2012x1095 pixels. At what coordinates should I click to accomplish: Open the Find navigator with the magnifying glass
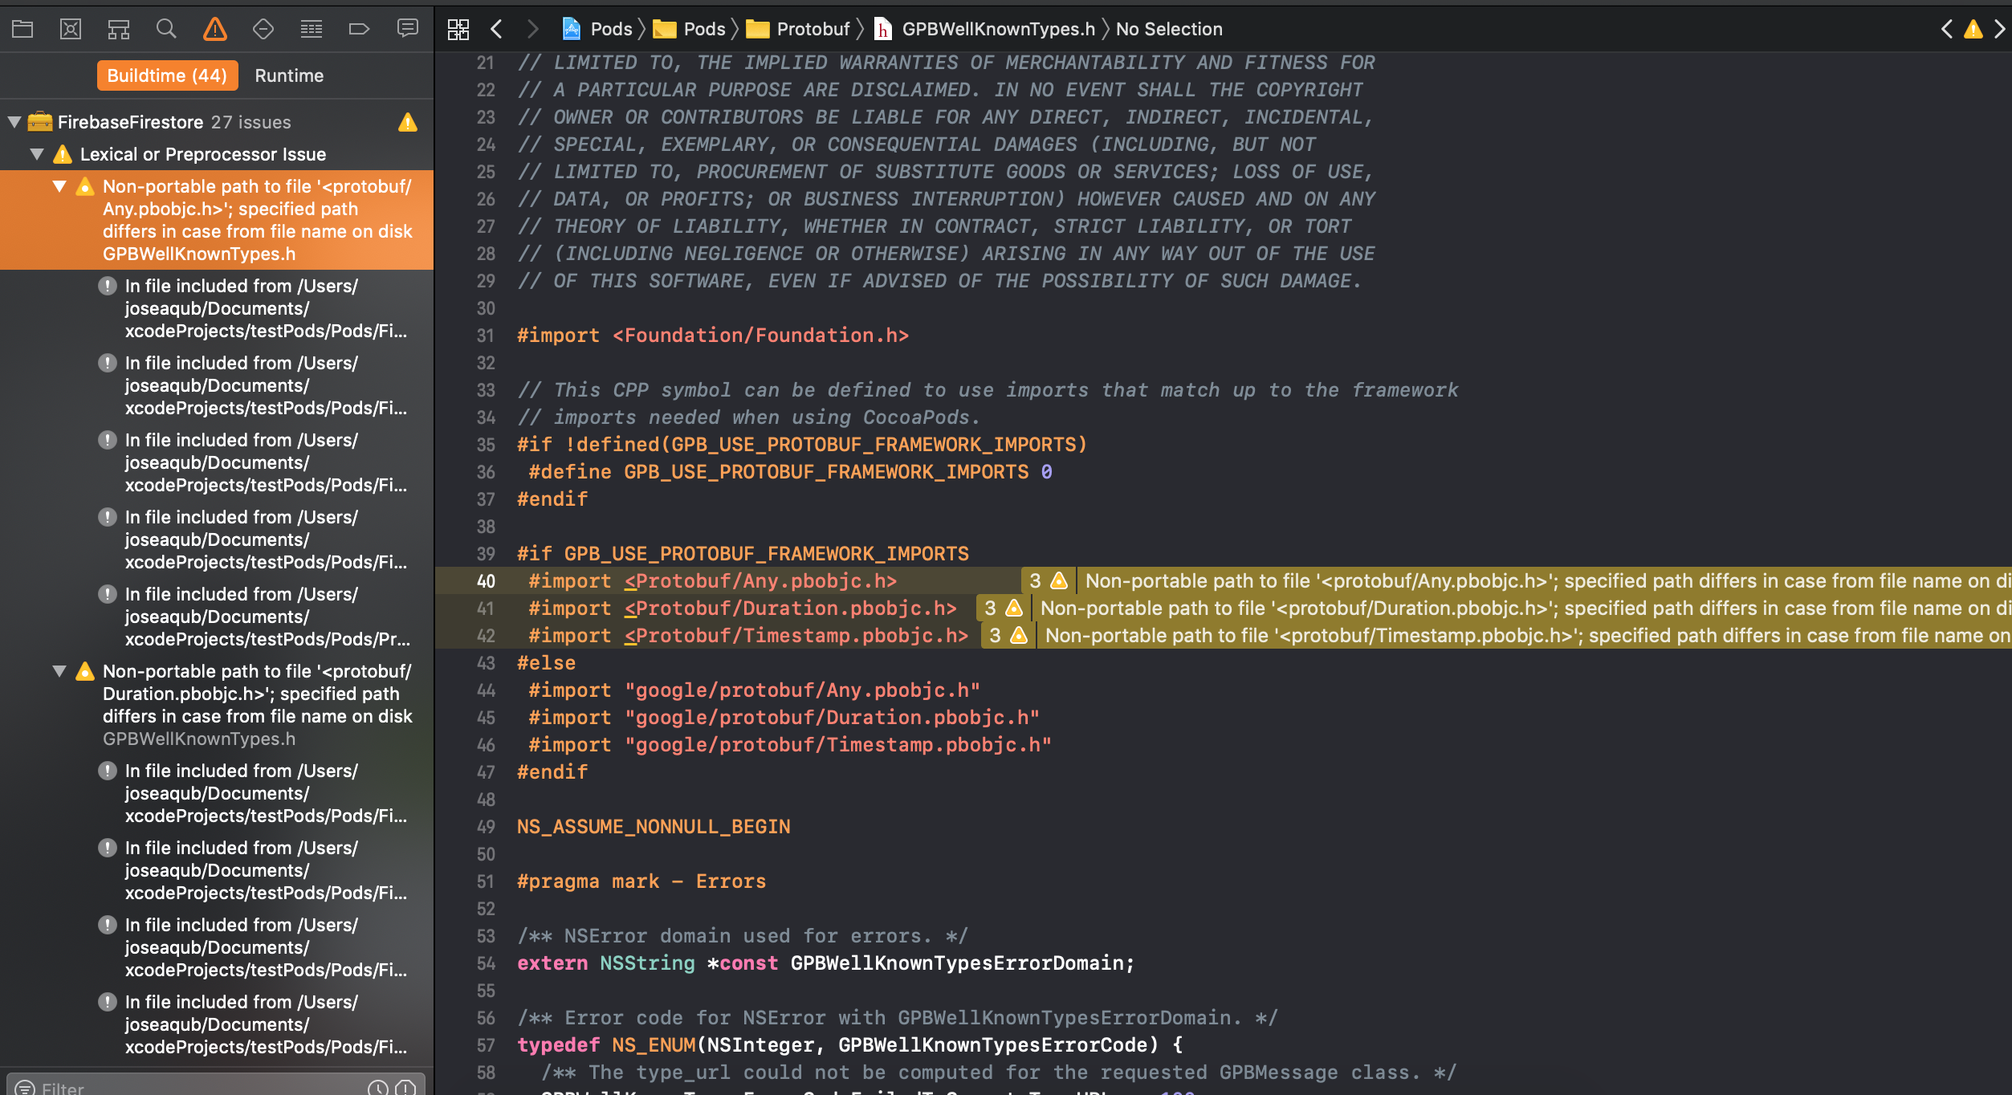pyautogui.click(x=166, y=28)
